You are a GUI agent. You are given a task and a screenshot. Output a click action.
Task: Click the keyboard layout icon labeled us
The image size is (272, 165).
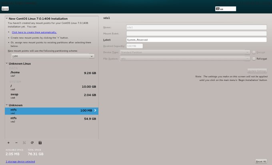(x=218, y=9)
